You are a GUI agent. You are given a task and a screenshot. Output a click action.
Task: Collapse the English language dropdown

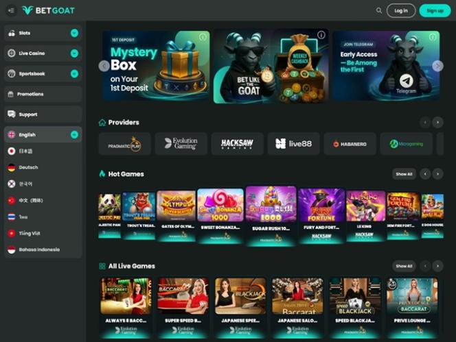tap(74, 135)
